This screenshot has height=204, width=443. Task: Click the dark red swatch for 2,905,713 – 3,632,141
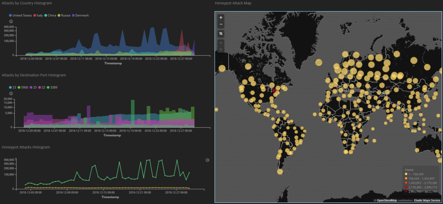point(406,191)
